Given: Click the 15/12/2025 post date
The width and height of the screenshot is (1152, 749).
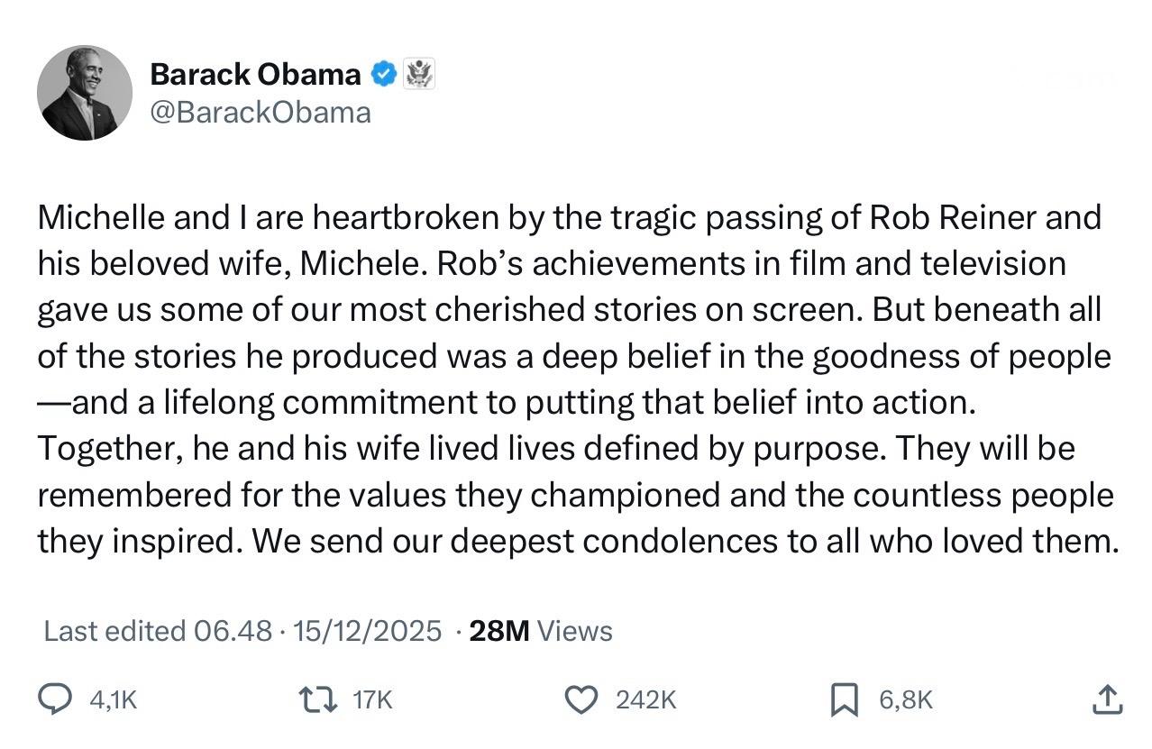Looking at the screenshot, I should pyautogui.click(x=368, y=631).
